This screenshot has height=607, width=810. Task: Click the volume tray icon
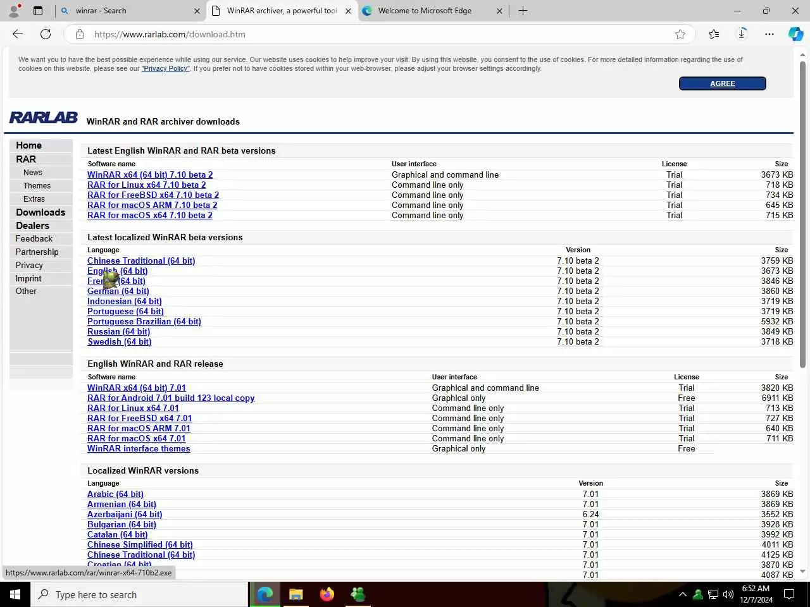click(x=728, y=594)
